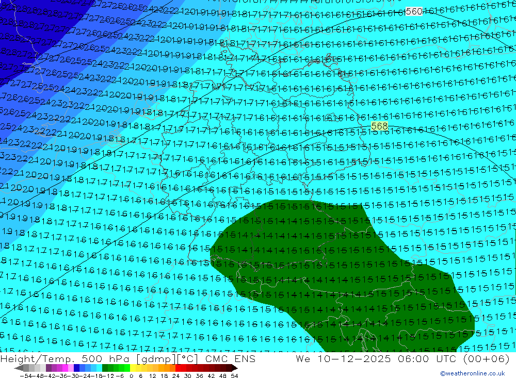This screenshot has height=378, width=516.
Task: Click the 54 legend scale value
Action: (234, 376)
